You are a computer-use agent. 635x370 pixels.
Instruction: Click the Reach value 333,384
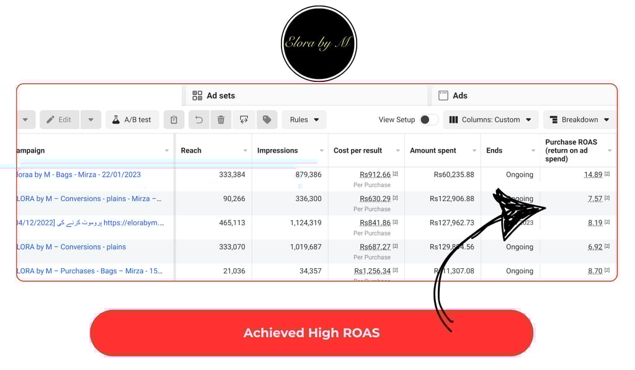tap(232, 174)
